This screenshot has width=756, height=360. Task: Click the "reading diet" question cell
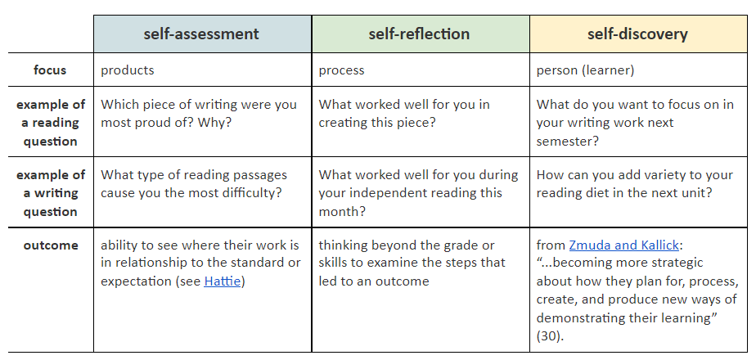(634, 184)
